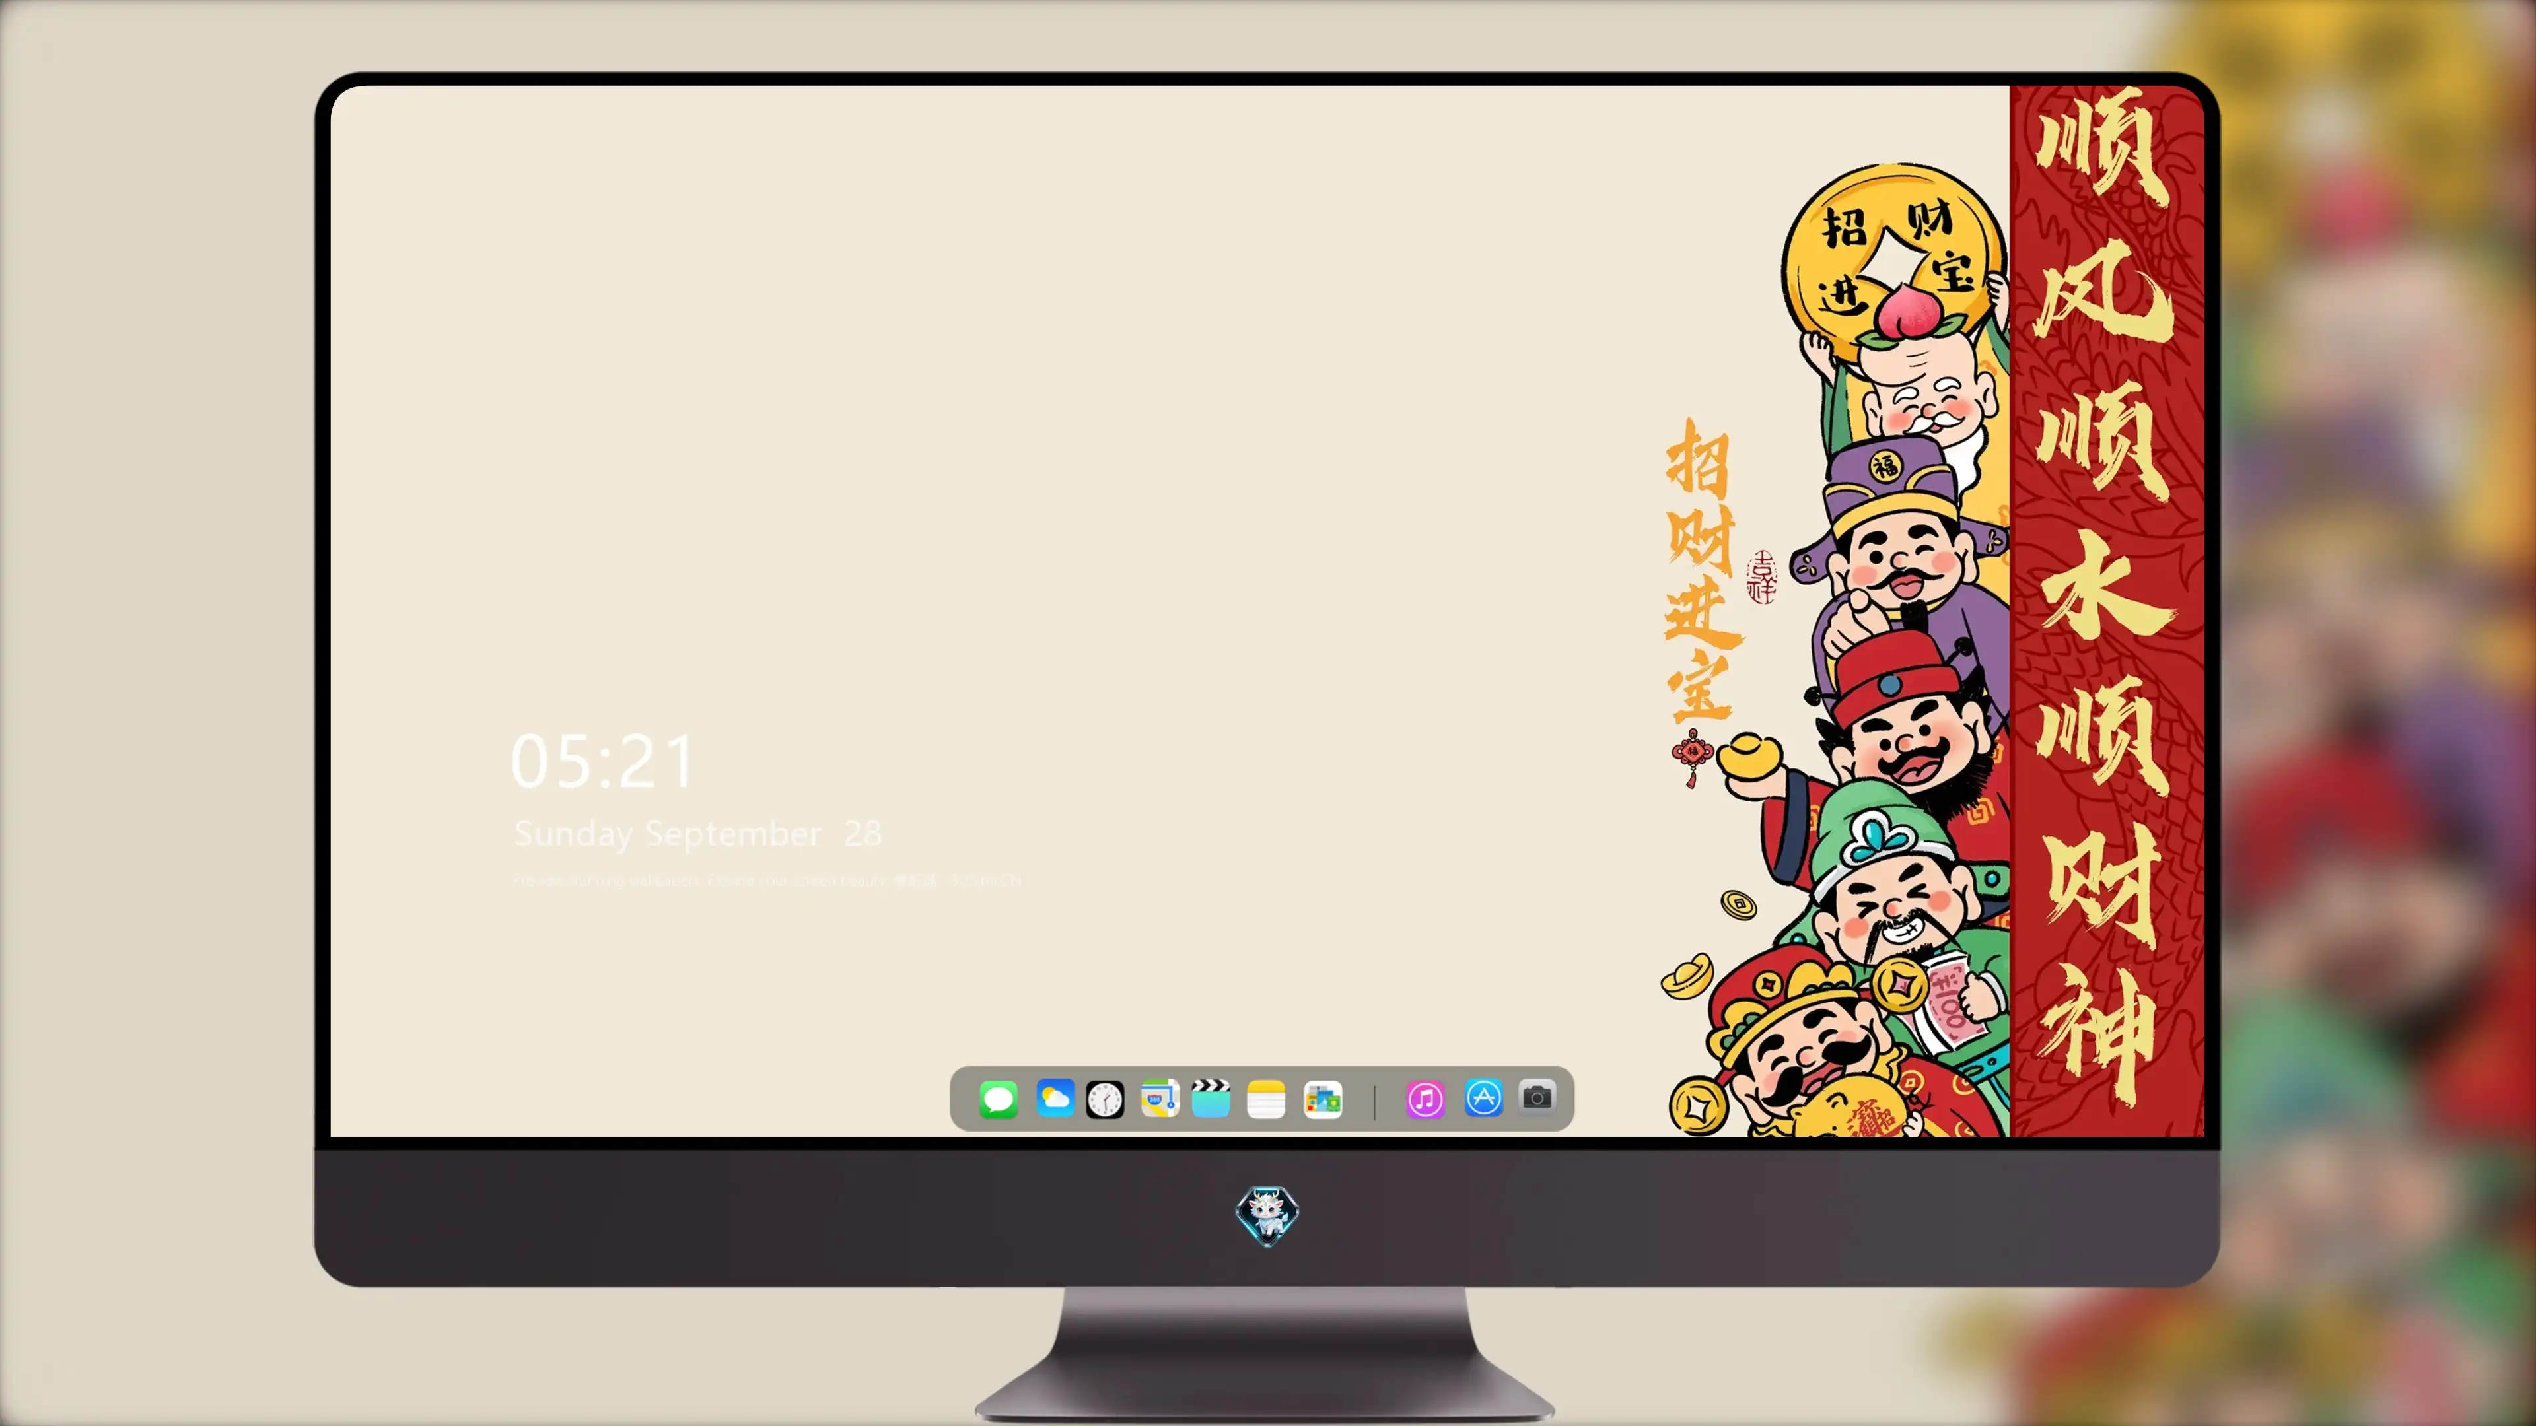Launch the Weather app from the dock

1055,1099
